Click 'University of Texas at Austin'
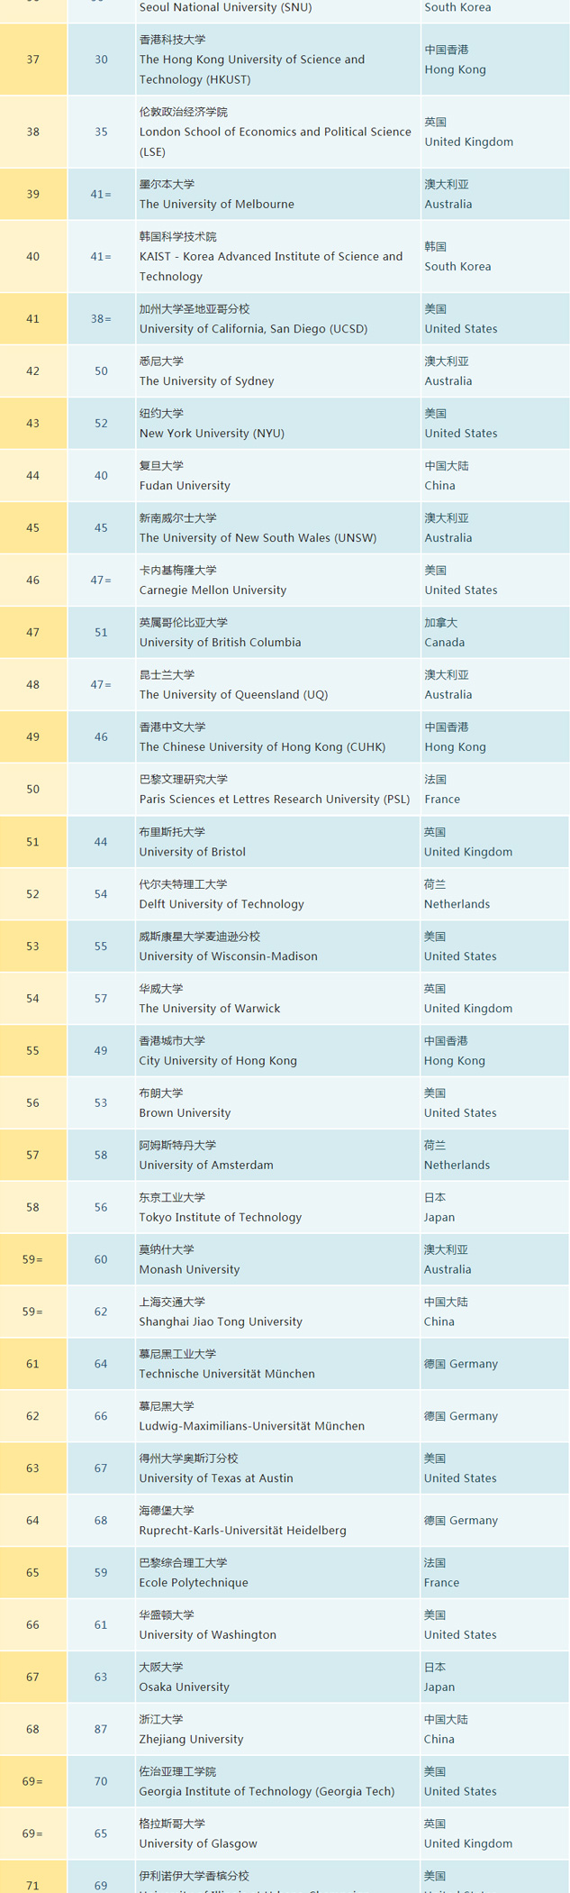 pos(216,1479)
